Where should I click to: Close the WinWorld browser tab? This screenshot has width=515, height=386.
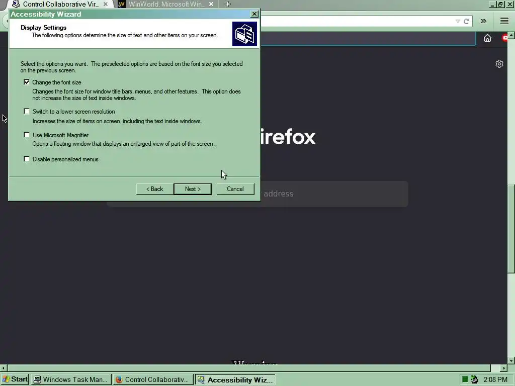pyautogui.click(x=211, y=4)
